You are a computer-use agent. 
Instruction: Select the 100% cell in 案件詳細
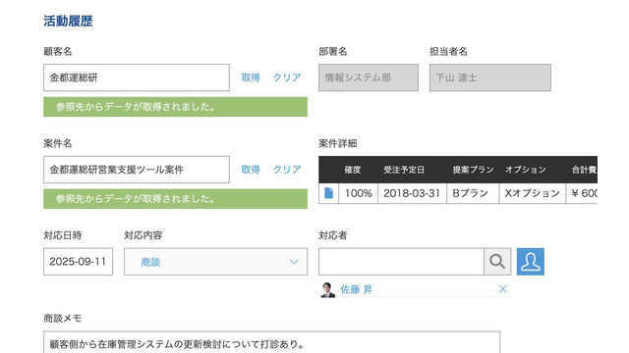(x=358, y=193)
